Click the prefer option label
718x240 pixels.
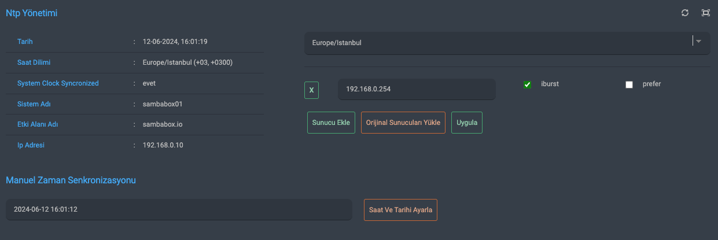(651, 84)
